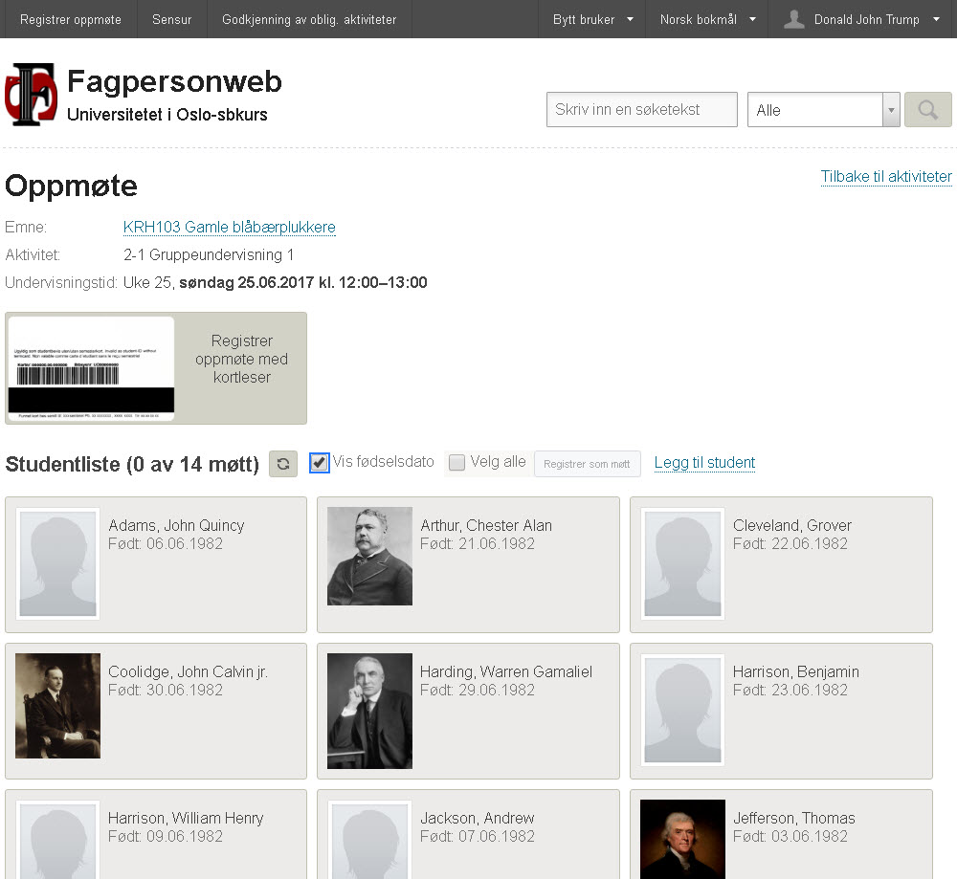
Task: Check the Velg alle checkbox
Action: coord(456,462)
